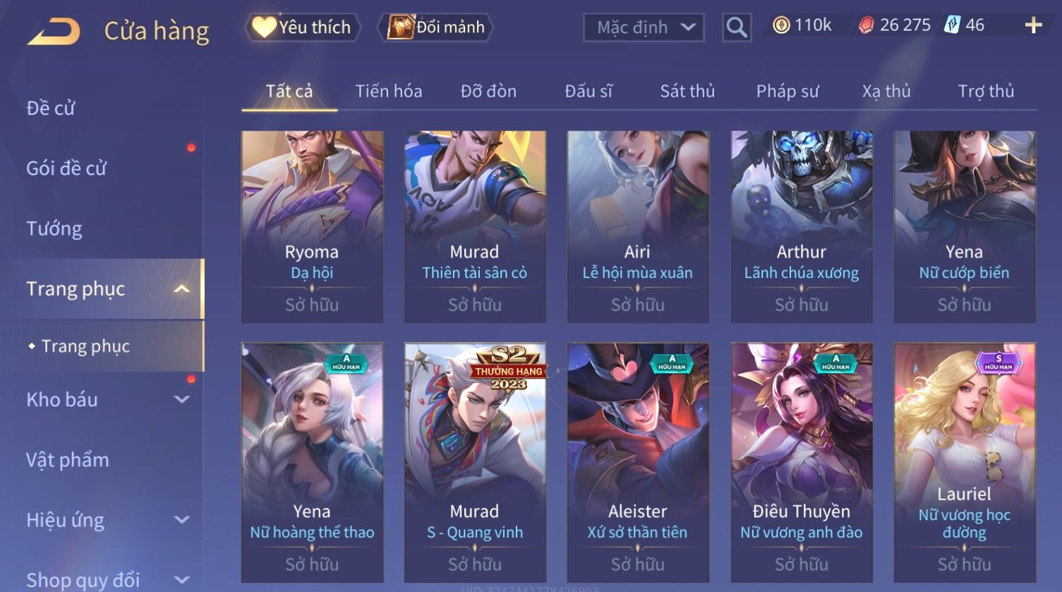Open Đổi mảnh shard exchange chest
The image size is (1062, 592).
(x=437, y=27)
